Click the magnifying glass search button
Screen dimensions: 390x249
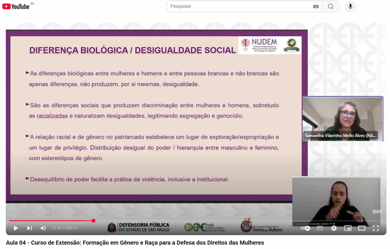tap(331, 6)
